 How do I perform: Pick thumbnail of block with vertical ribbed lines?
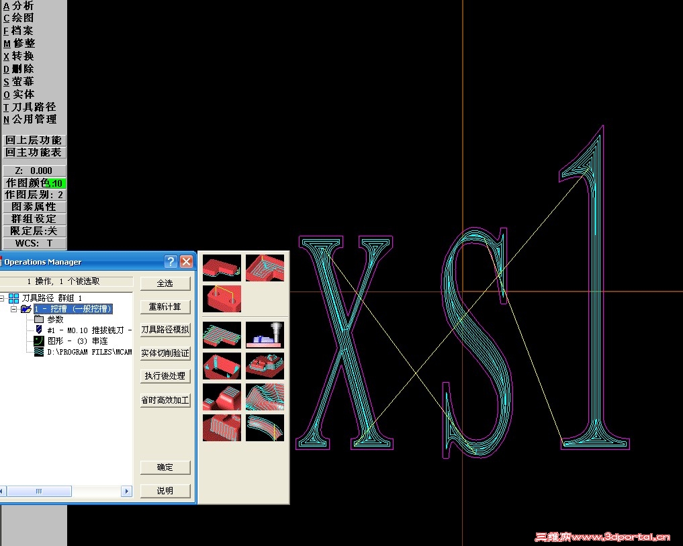tap(222, 428)
